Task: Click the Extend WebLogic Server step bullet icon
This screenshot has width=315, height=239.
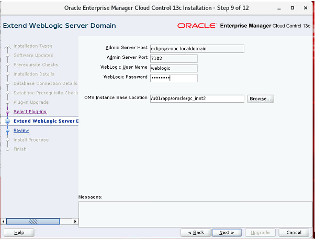Action: click(7, 121)
